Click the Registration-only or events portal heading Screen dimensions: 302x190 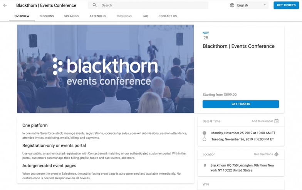(x=54, y=145)
